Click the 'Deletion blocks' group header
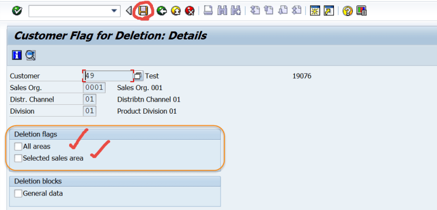The height and width of the screenshot is (210, 437). point(38,181)
